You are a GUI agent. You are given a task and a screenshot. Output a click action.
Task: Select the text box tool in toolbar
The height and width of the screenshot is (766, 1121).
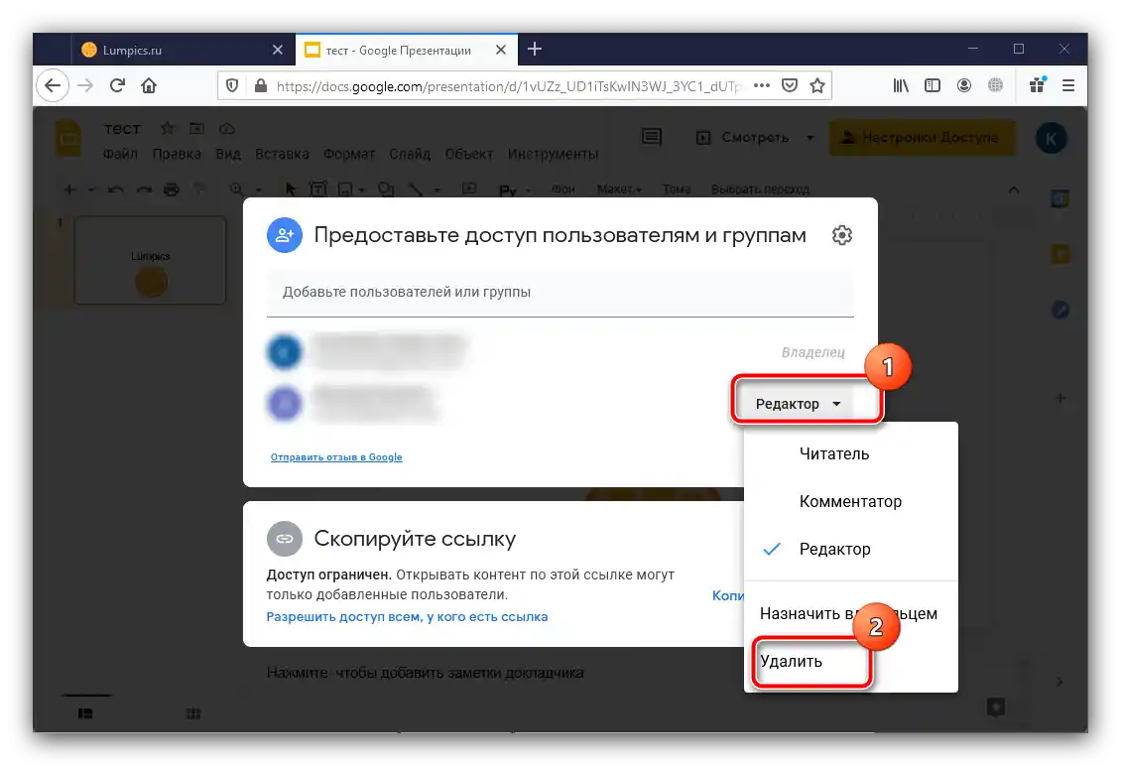tap(318, 190)
